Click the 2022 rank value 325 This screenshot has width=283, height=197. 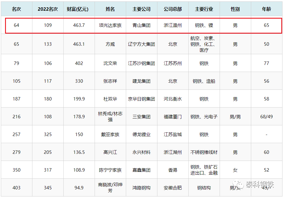48,134
